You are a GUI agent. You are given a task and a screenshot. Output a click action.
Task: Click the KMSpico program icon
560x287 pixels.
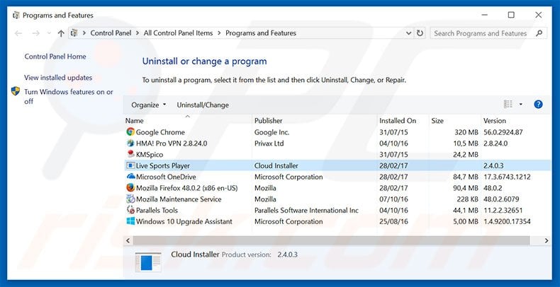coord(130,154)
